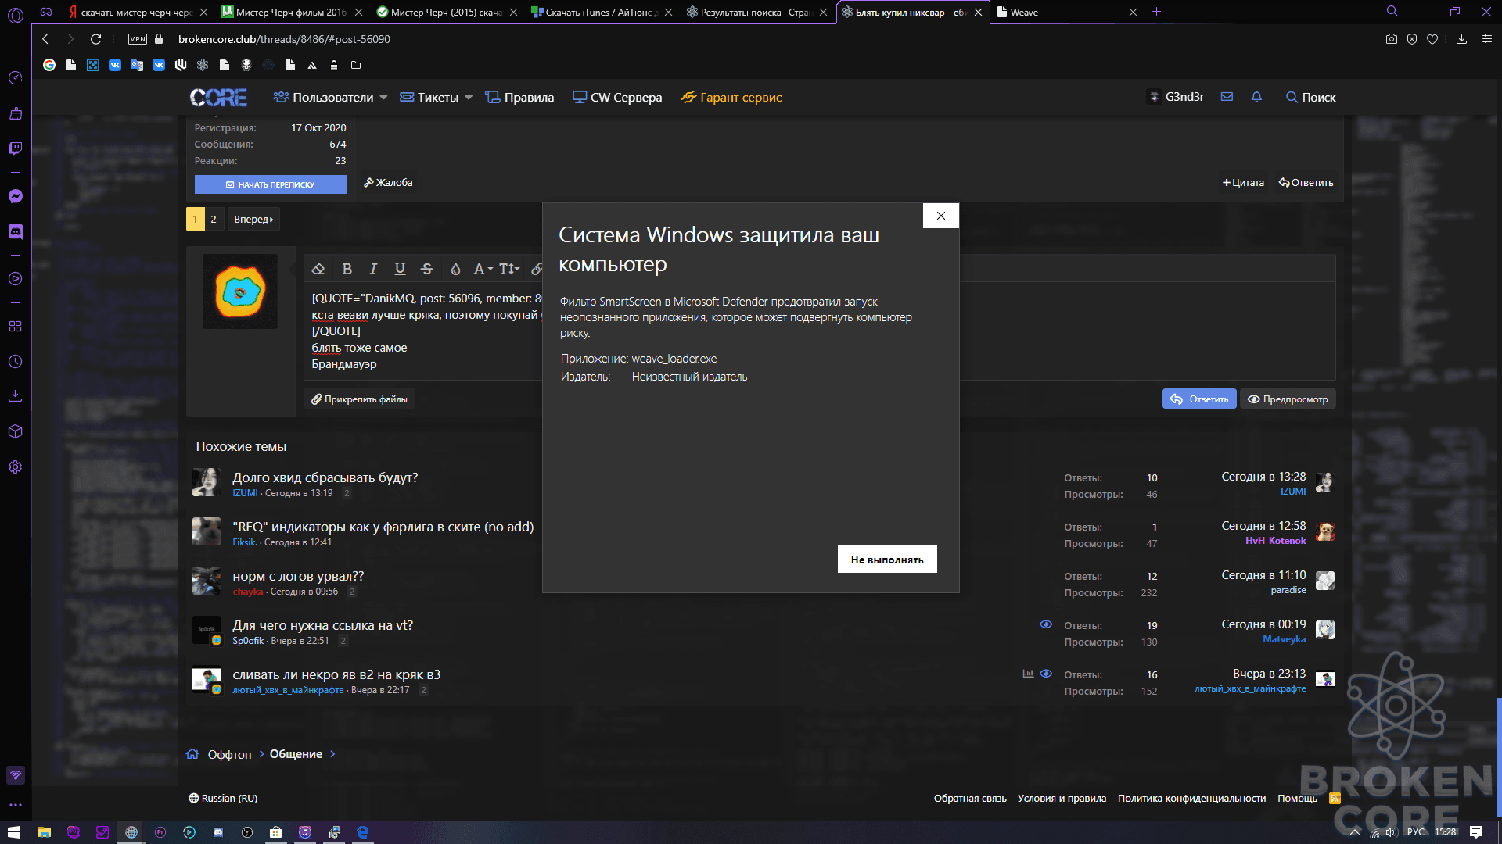The height and width of the screenshot is (844, 1502).
Task: Switch to 'Weave' browser tab
Action: (x=1066, y=13)
